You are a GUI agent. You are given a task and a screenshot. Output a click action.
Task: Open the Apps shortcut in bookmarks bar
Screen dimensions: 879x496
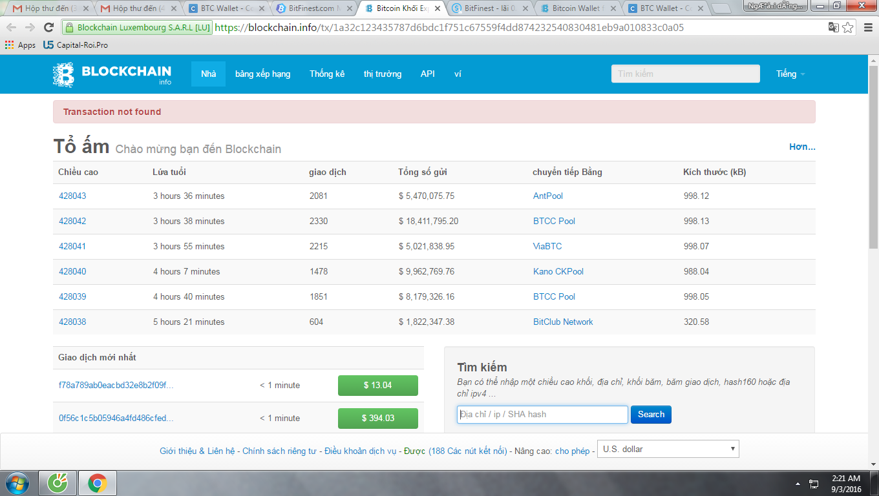[20, 45]
